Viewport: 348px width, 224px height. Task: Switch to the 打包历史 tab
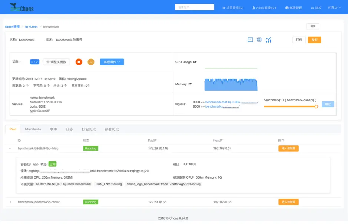(x=89, y=129)
